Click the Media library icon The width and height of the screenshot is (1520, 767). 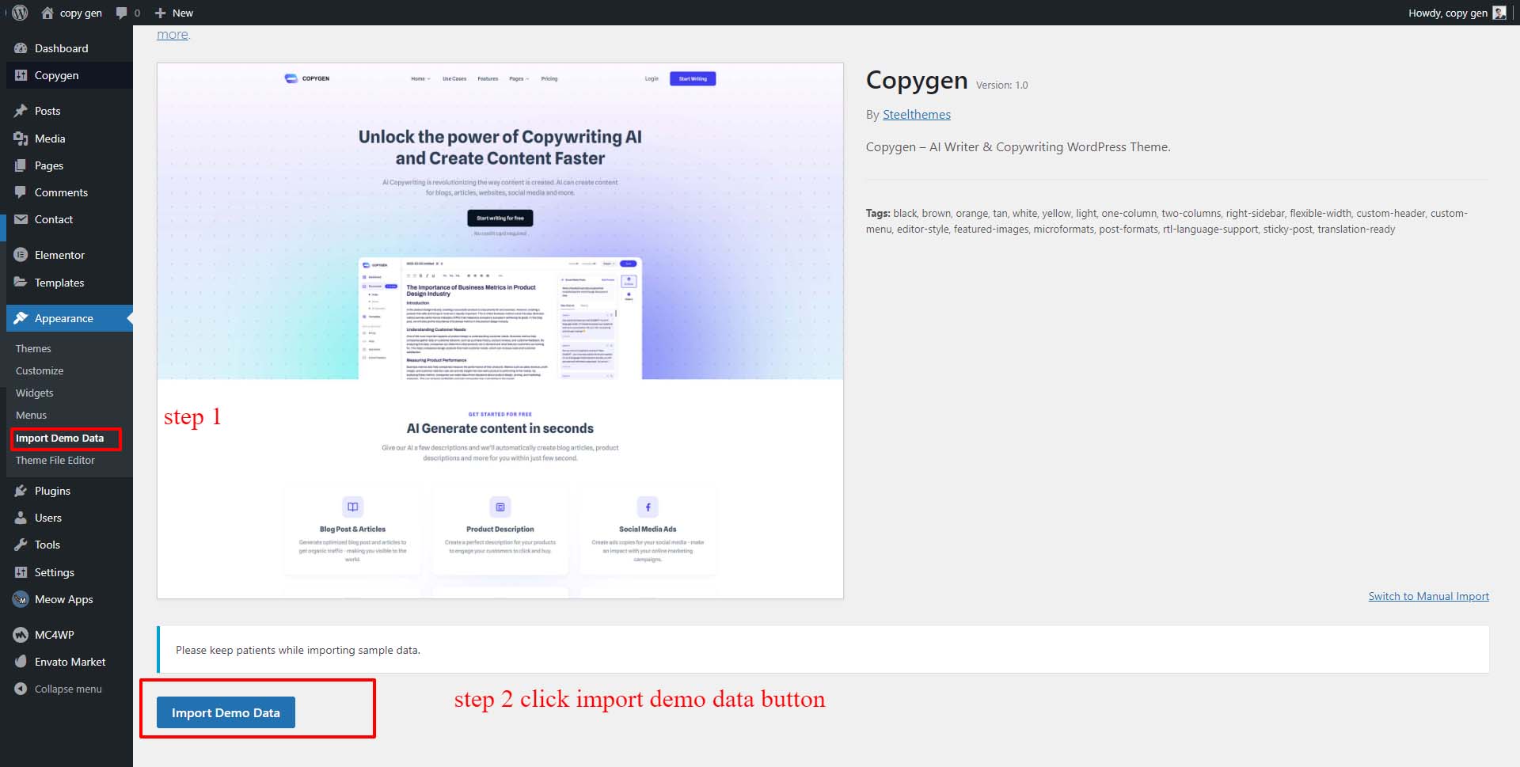point(21,139)
